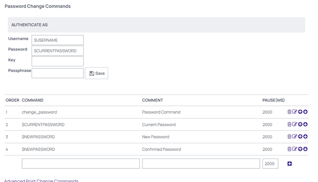Click into the Passphrase field
Screen dimensions: 318x182
click(x=58, y=73)
